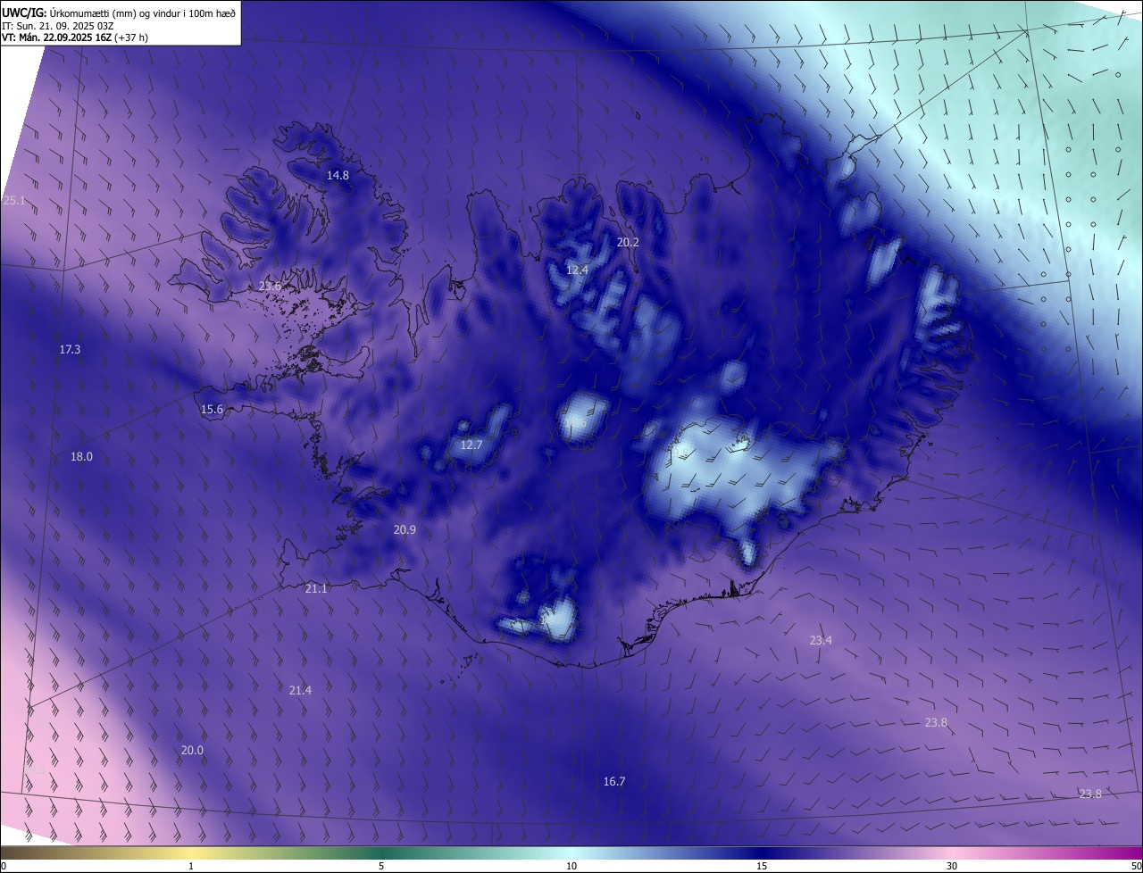The image size is (1143, 873).
Task: Click the 16.7 value south of Iceland
Action: point(614,781)
